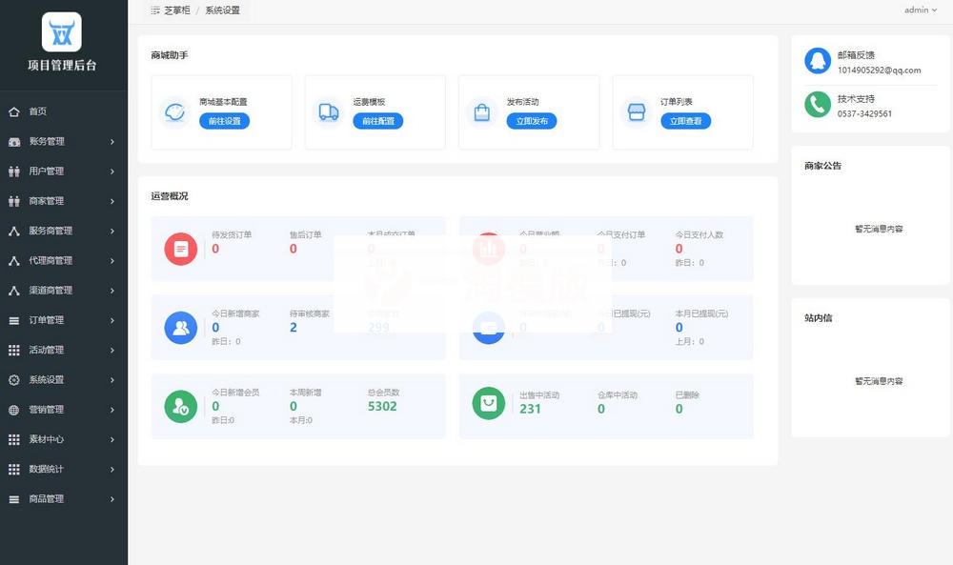953x565 pixels.
Task: Click the 邮箱反馈 QQ penguin icon
Action: [817, 61]
